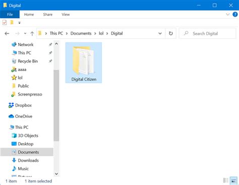Click the pin icon beside Recycle Bin
The width and height of the screenshot is (239, 185).
pos(50,61)
